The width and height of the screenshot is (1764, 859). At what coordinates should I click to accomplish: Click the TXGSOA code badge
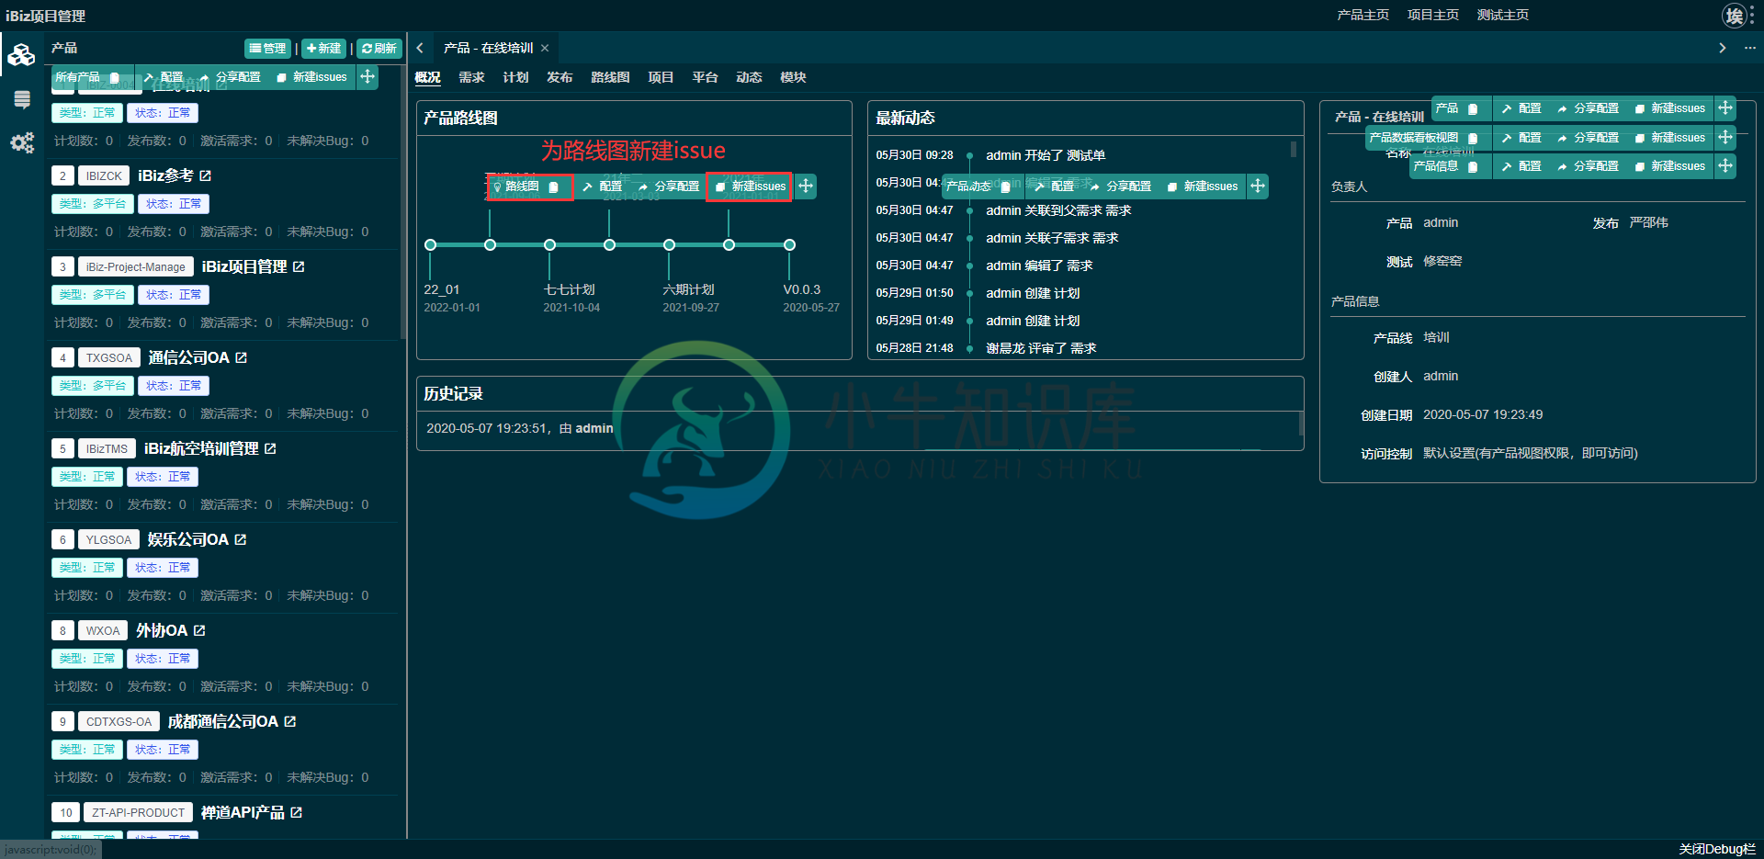coord(109,357)
